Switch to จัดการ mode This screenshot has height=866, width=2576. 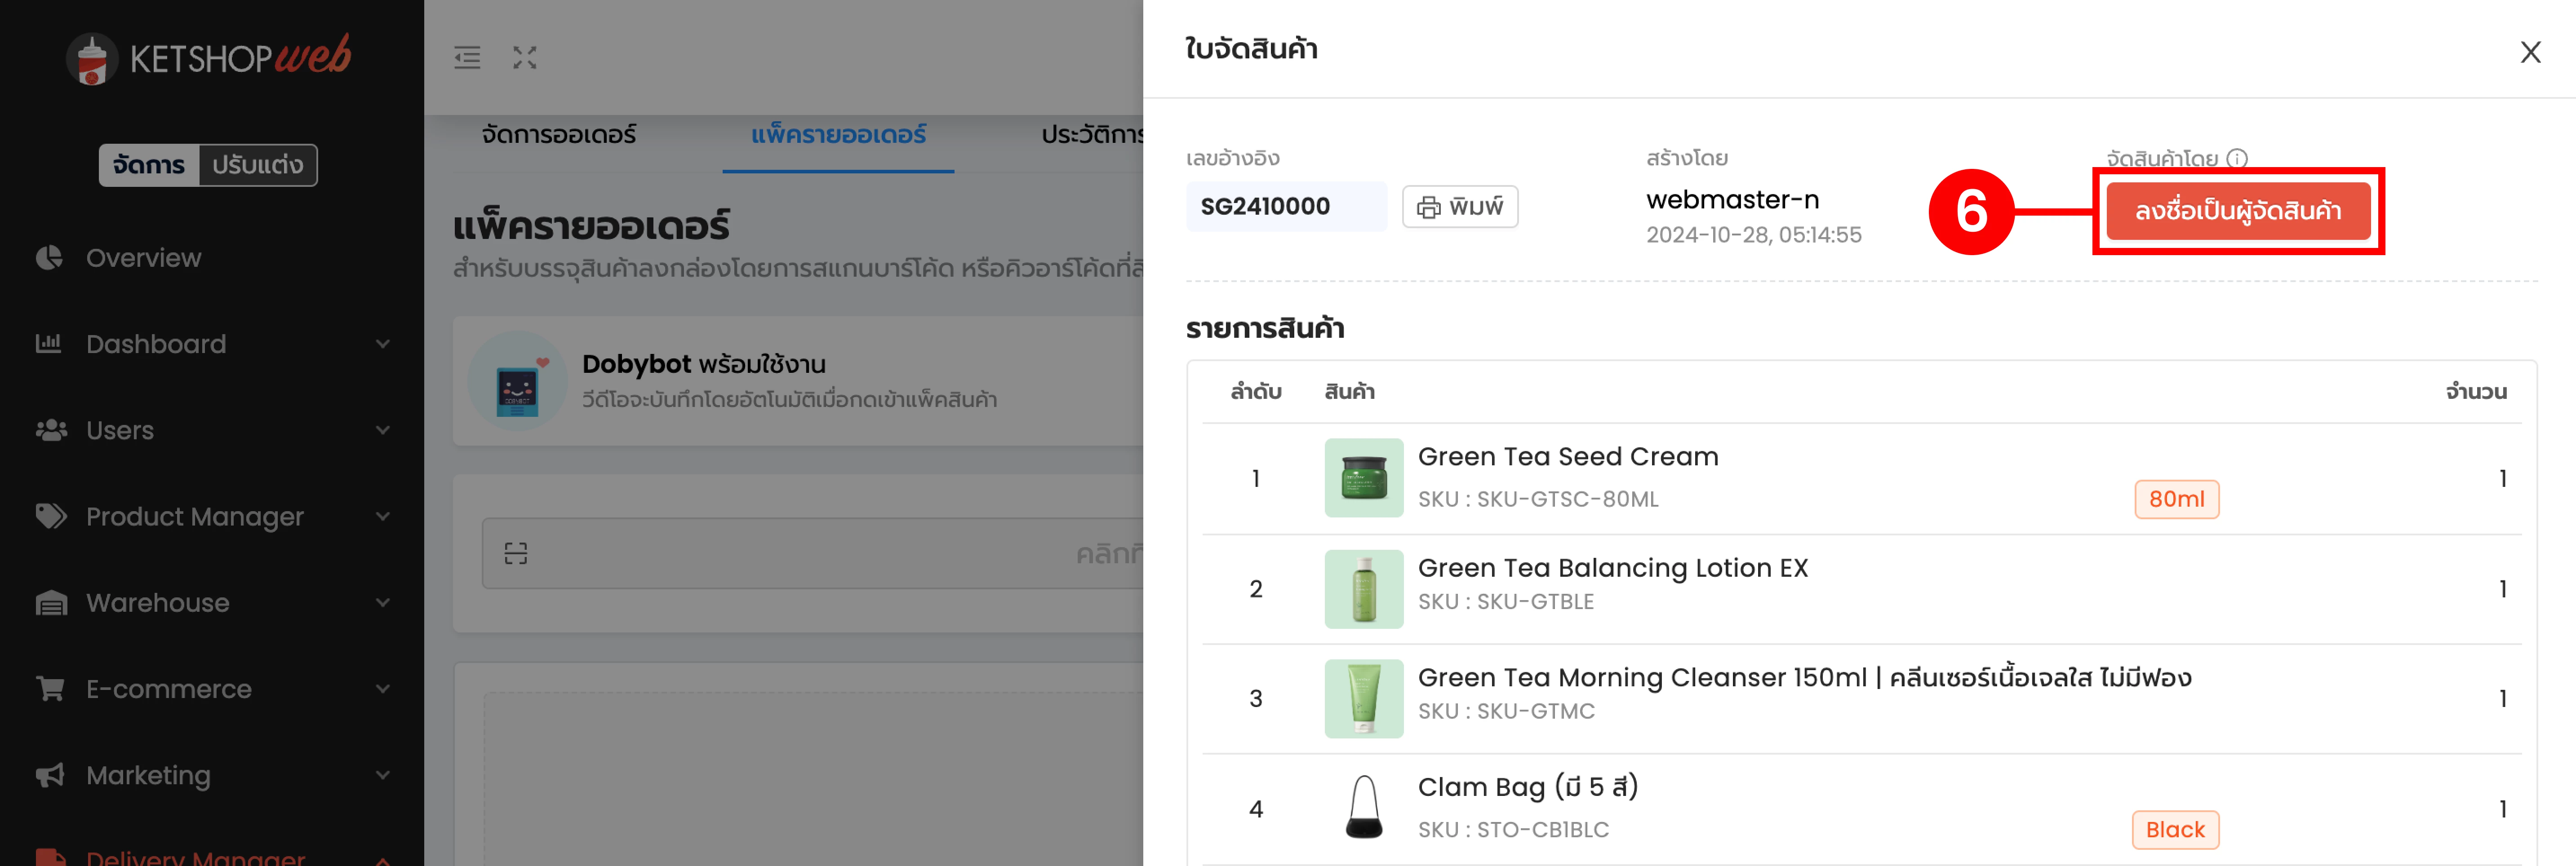149,165
